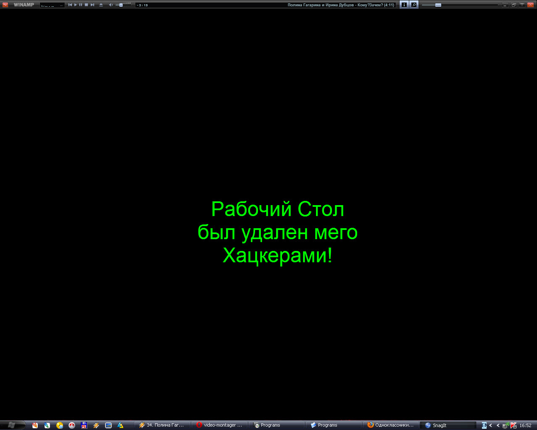Pause the current Winamp song

tap(81, 5)
